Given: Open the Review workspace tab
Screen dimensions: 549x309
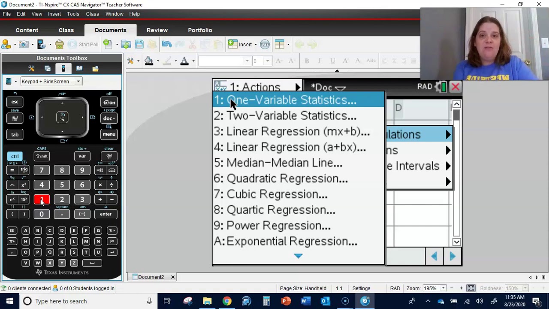Looking at the screenshot, I should pyautogui.click(x=157, y=30).
